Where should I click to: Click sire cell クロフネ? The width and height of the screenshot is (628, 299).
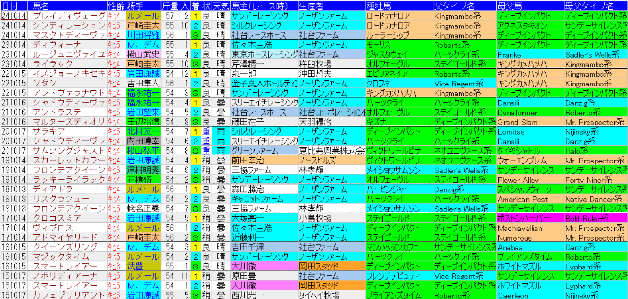pos(399,84)
